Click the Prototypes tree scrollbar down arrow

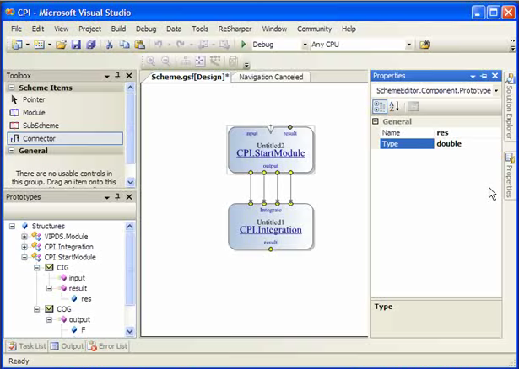pyautogui.click(x=130, y=332)
